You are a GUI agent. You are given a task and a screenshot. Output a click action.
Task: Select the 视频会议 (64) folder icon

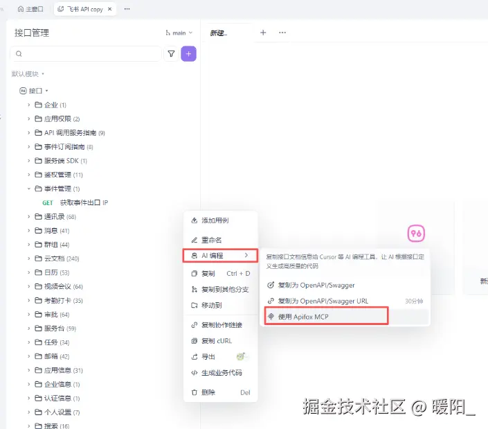point(38,286)
